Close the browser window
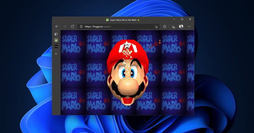 (x=190, y=19)
